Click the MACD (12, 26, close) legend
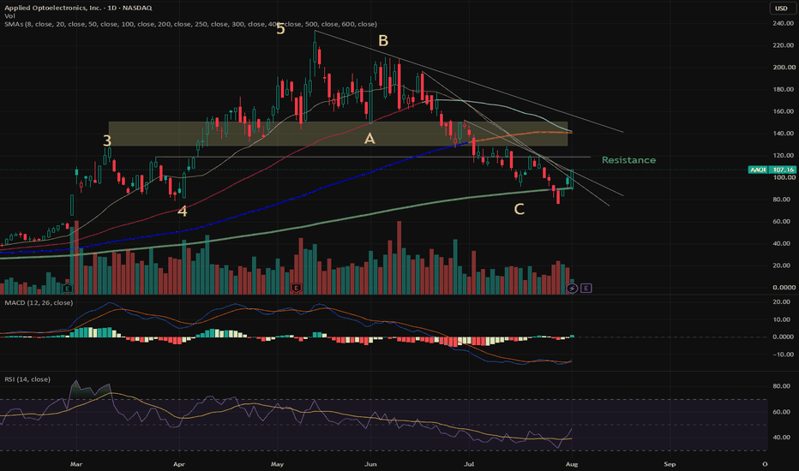This screenshot has height=471, width=799. pos(39,302)
